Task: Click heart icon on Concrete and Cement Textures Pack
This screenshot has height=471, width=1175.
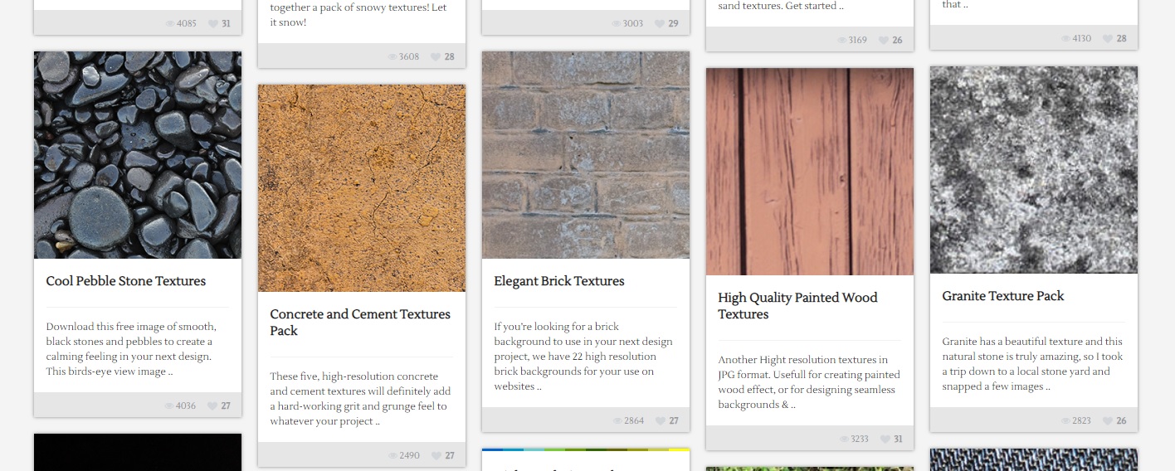Action: click(436, 456)
